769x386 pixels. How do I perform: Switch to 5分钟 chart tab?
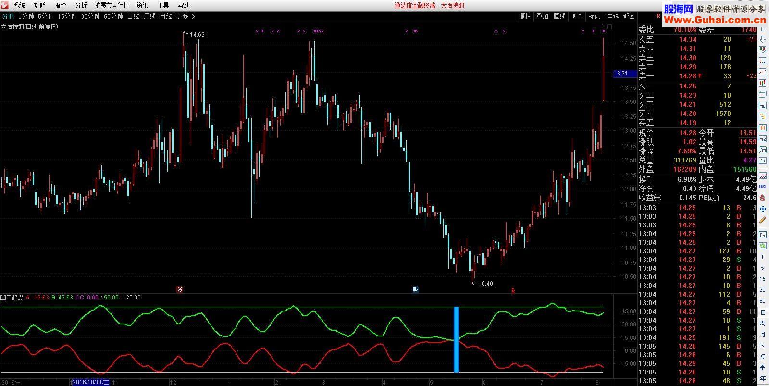click(46, 16)
